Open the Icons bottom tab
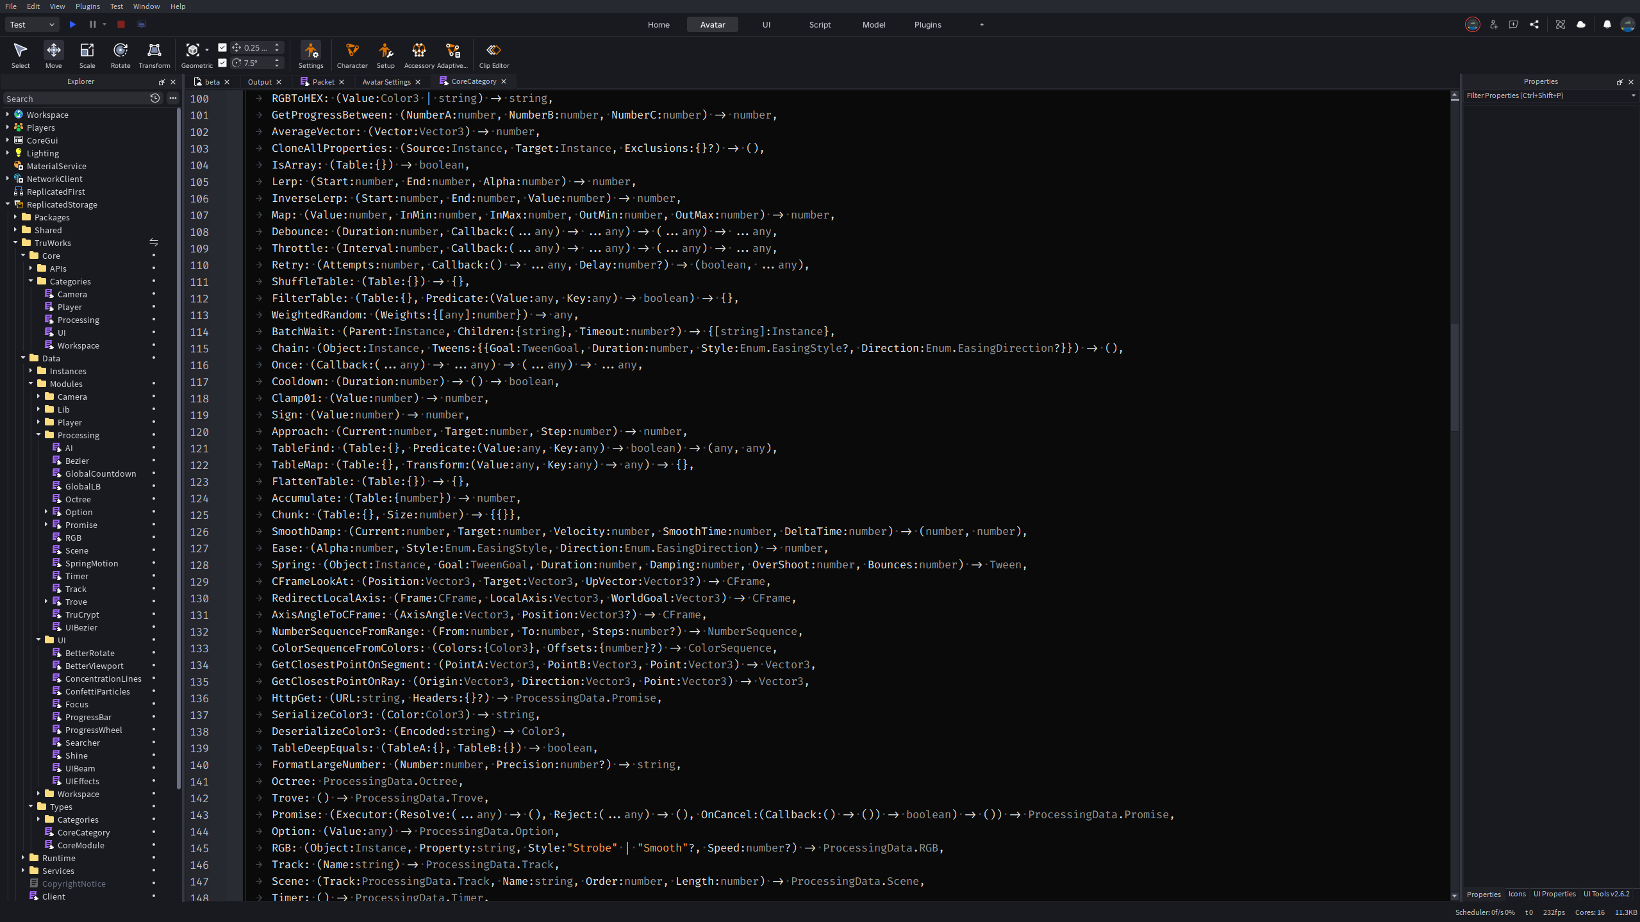 point(1516,894)
